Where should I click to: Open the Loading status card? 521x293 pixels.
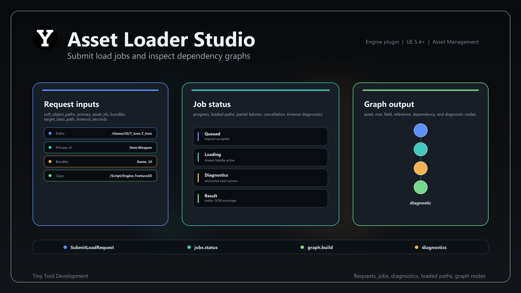pyautogui.click(x=260, y=157)
